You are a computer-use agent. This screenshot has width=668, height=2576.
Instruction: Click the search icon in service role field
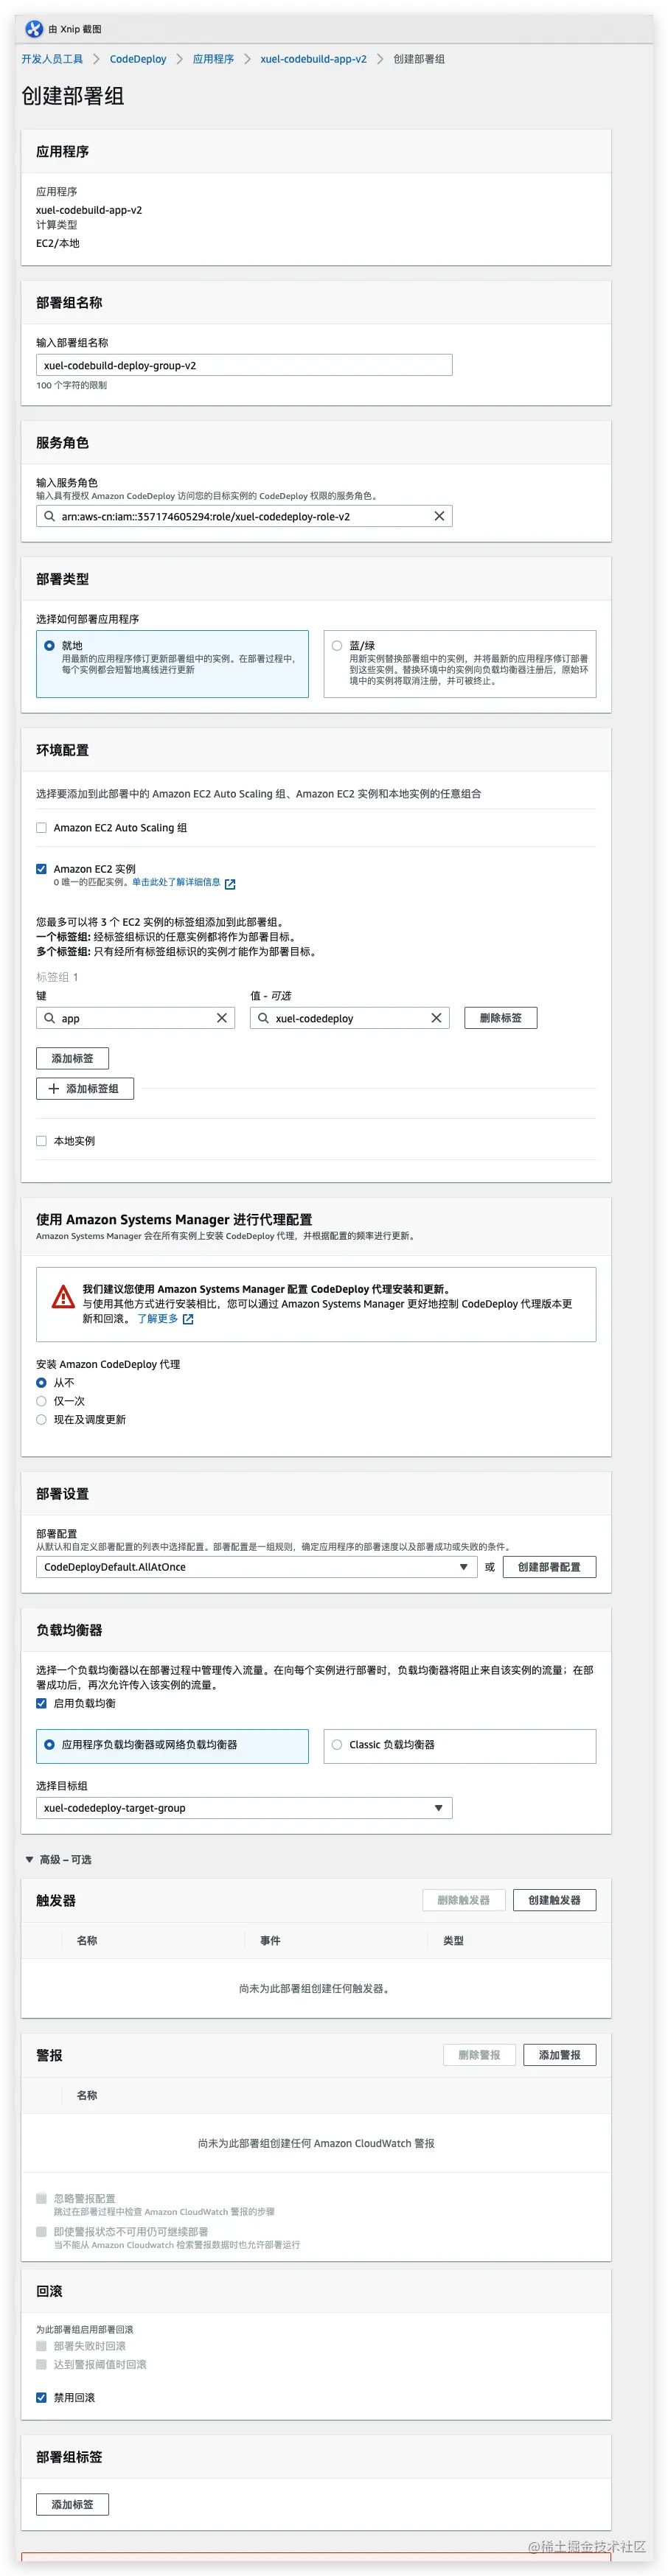coord(50,516)
